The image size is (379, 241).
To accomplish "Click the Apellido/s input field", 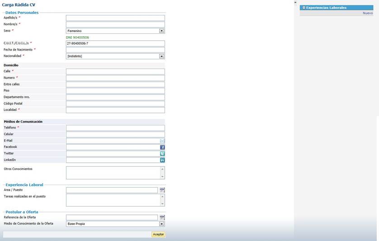I will pyautogui.click(x=115, y=18).
